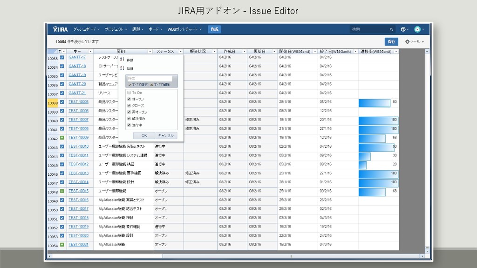Click the ascending sort icon 昇順
This screenshot has width=477, height=268.
(x=122, y=60)
